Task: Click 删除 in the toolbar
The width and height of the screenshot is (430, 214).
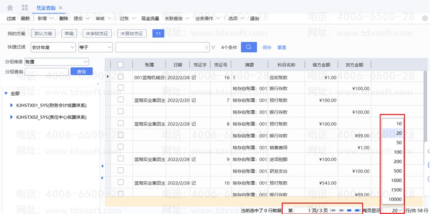Action: 63,19
